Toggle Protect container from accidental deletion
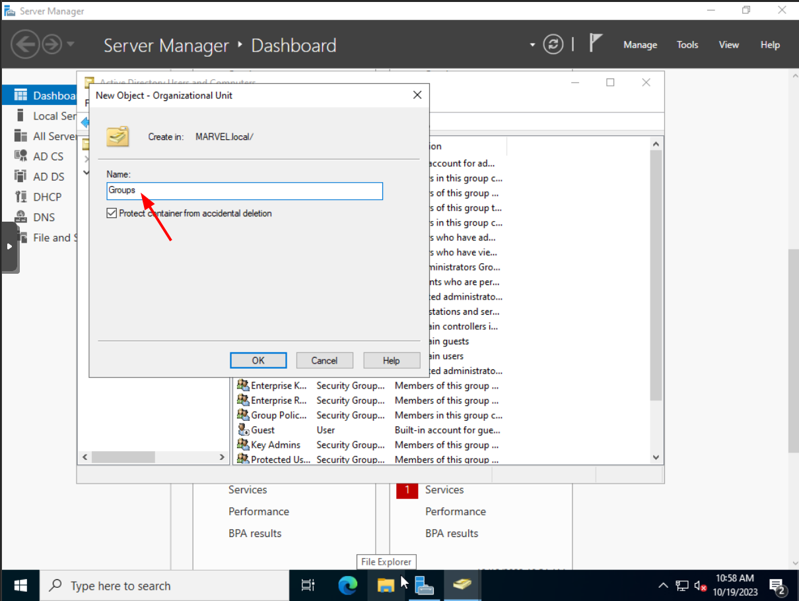This screenshot has width=799, height=601. click(112, 213)
